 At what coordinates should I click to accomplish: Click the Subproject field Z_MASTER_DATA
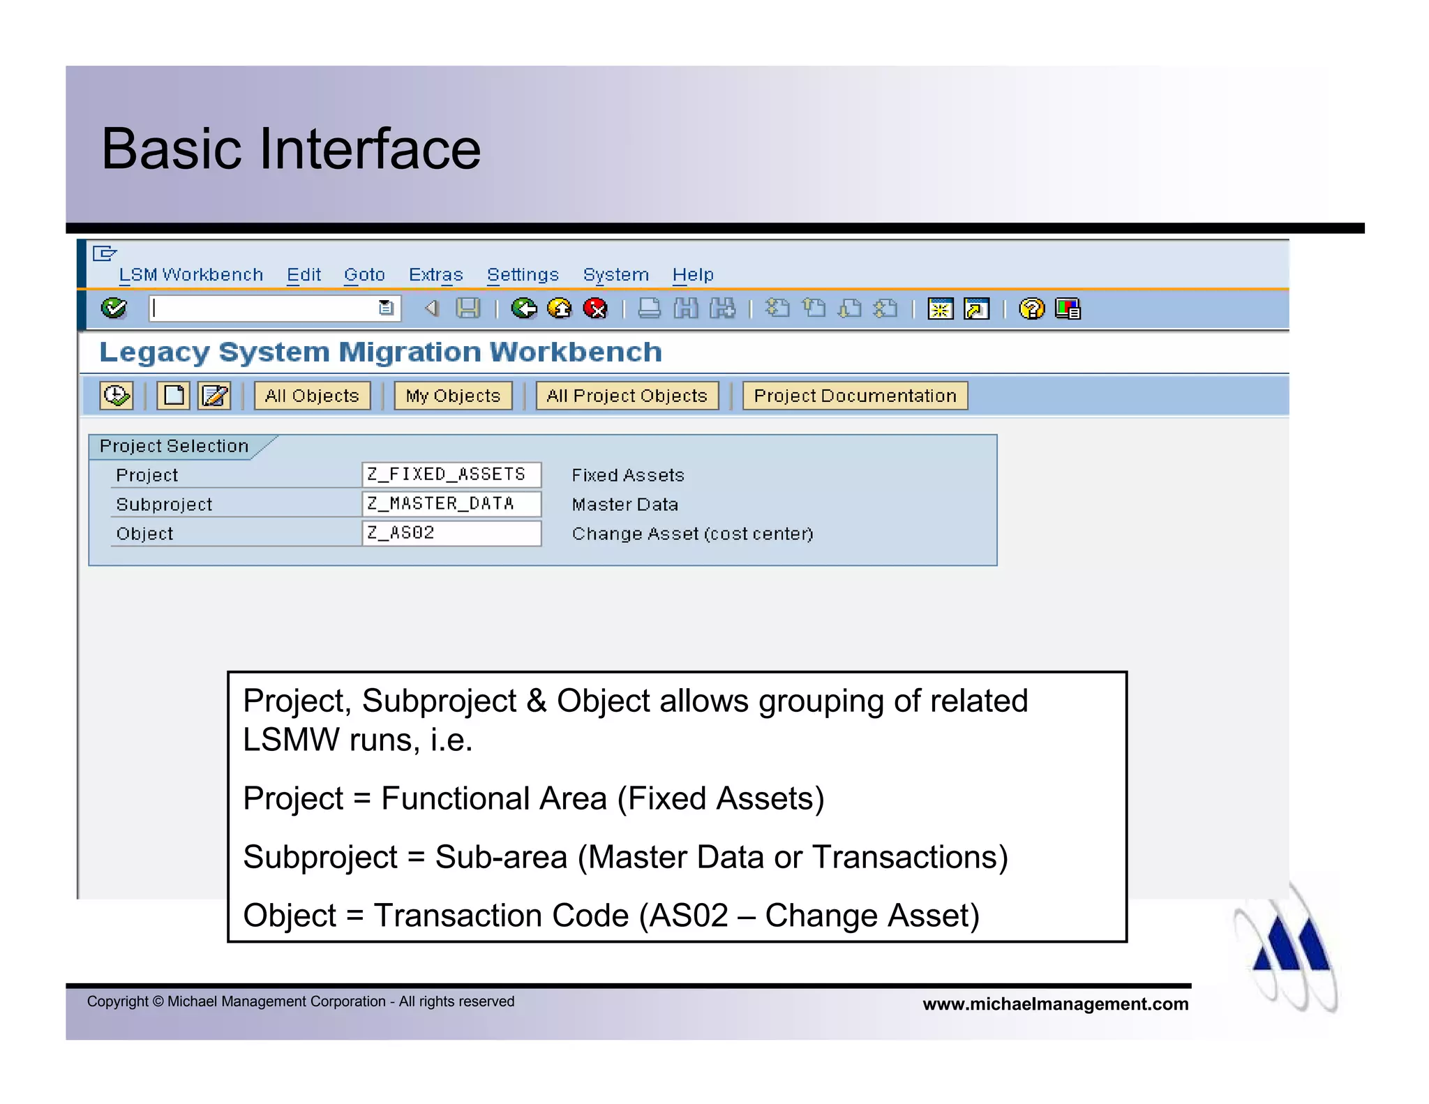pos(451,504)
